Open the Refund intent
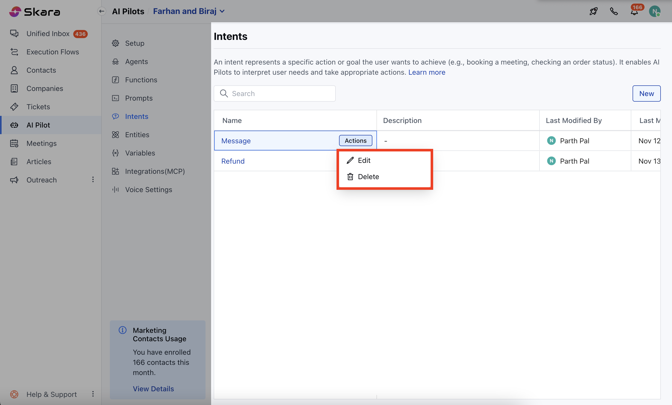Screen dimensions: 672x405 coord(233,161)
